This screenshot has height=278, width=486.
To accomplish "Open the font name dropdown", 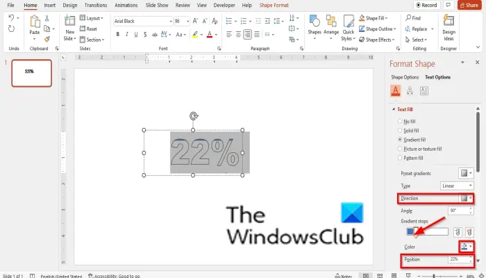I will tap(171, 21).
